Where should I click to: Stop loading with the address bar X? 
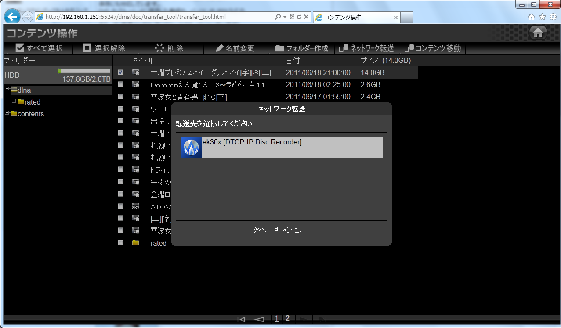[x=306, y=17]
